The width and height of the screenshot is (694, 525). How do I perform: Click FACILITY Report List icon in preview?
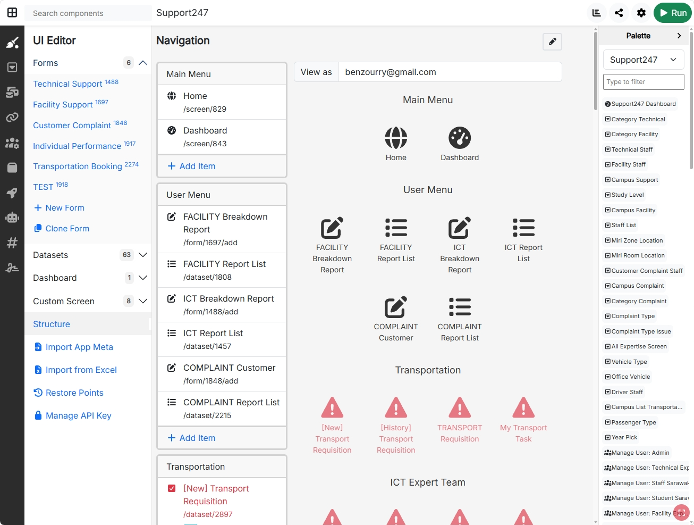coord(396,228)
